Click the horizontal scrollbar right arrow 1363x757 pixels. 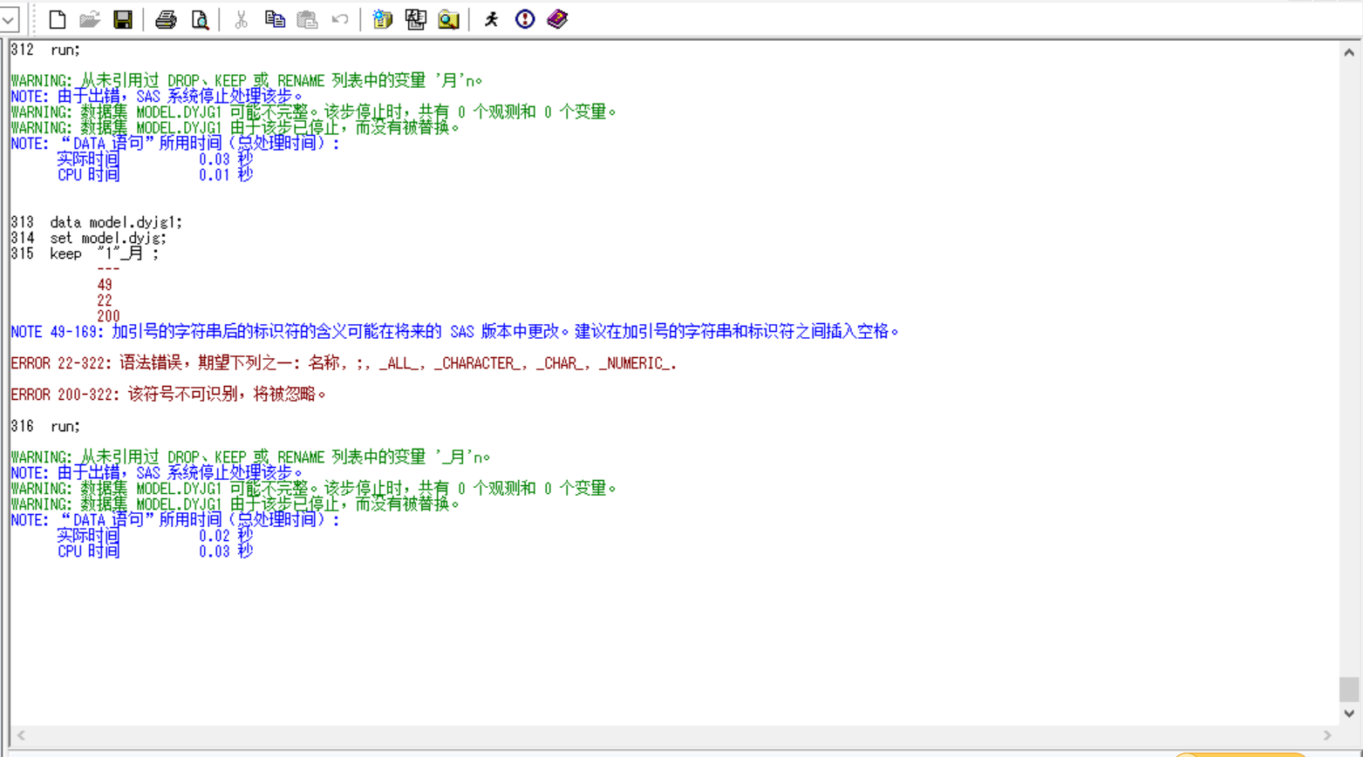(x=1327, y=736)
